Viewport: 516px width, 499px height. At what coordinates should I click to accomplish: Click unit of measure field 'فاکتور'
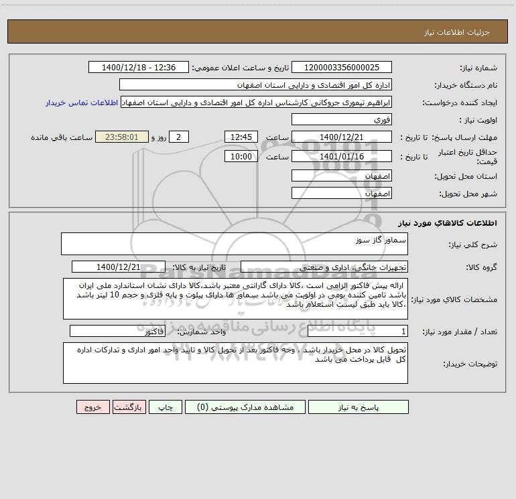117,332
